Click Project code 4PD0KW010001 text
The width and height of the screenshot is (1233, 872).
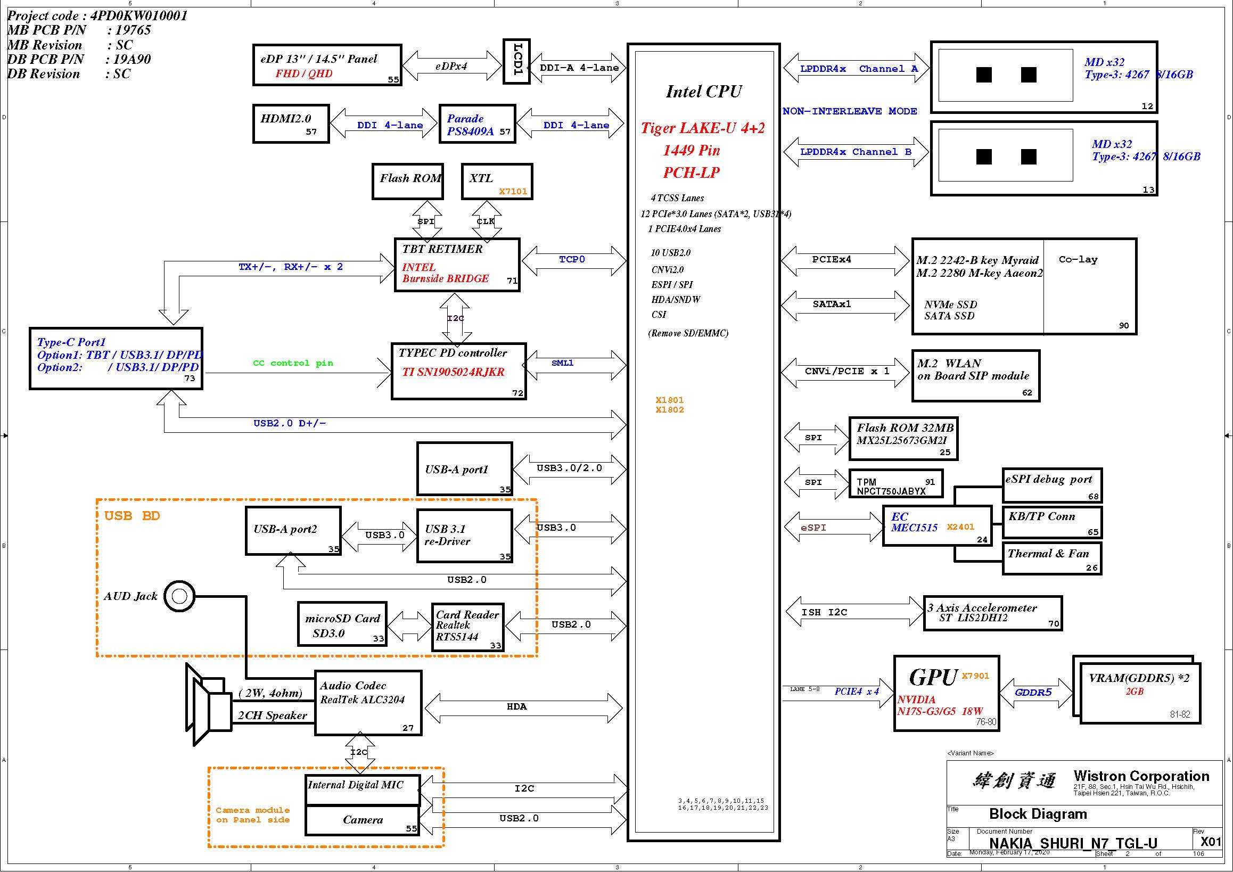pos(98,15)
